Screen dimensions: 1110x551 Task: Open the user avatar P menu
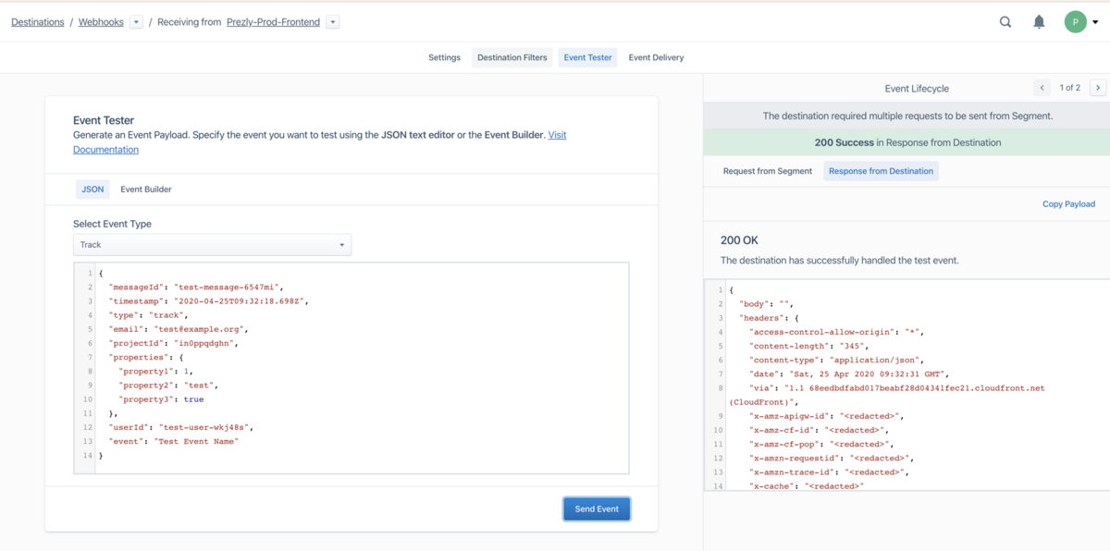point(1075,22)
